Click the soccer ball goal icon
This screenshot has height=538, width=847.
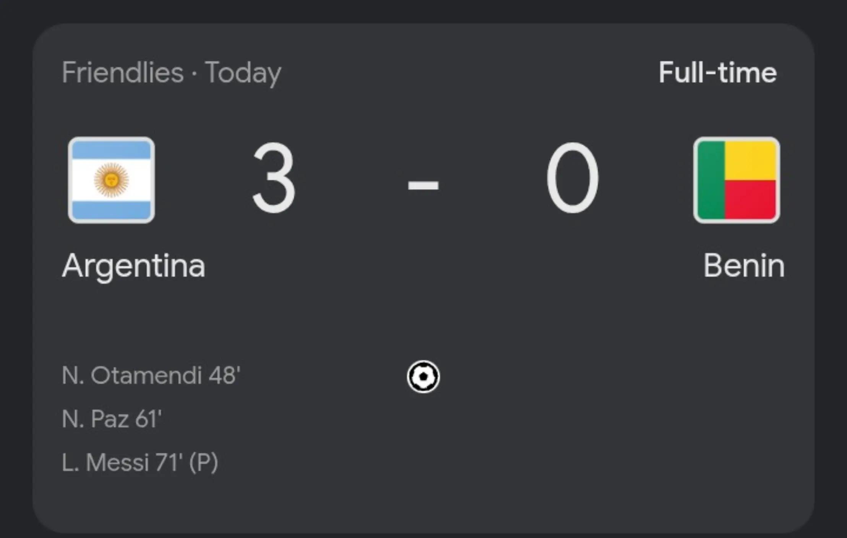pos(423,377)
